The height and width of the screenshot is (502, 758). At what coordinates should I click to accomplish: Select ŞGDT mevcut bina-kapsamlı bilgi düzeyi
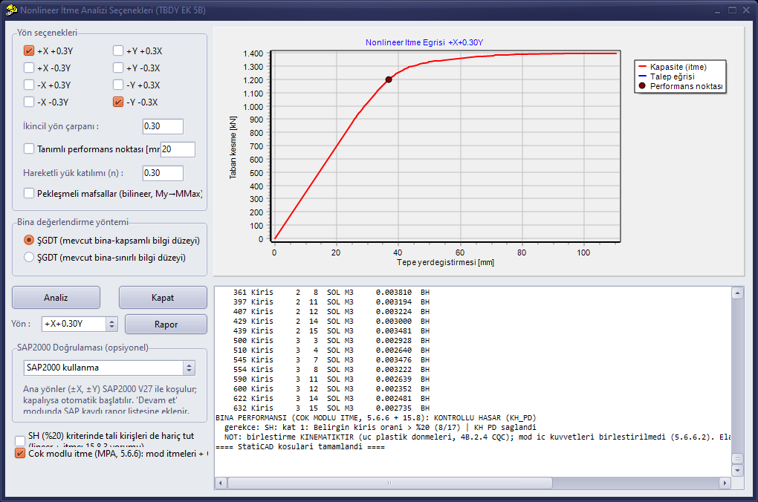[29, 240]
